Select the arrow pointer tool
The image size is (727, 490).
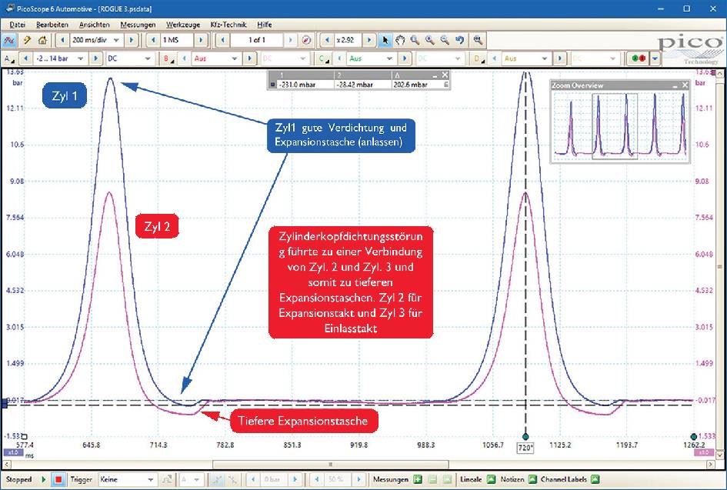386,40
